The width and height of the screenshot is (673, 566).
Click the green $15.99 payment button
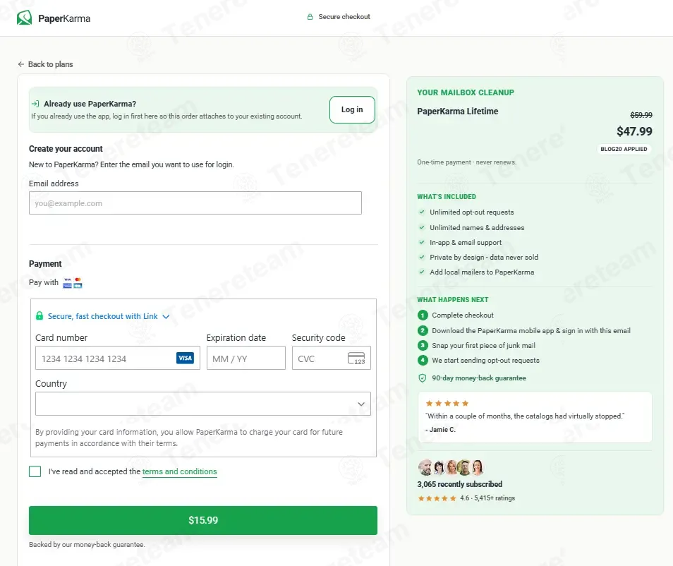coord(203,520)
